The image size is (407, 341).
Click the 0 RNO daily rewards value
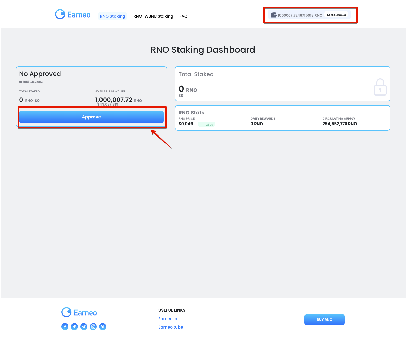[257, 124]
